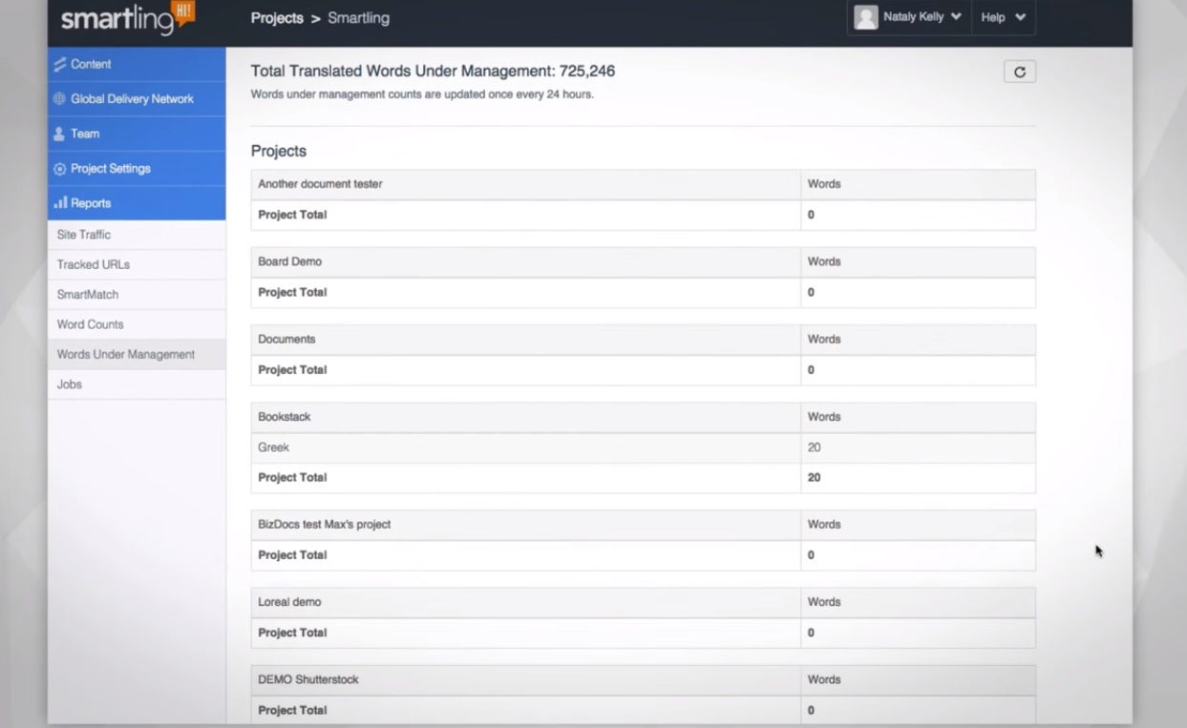This screenshot has height=728, width=1187.
Task: Click the Team person icon
Action: [x=59, y=135]
